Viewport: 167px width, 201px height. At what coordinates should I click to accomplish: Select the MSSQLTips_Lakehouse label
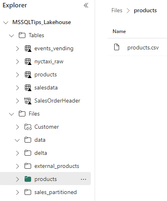[x=42, y=22]
